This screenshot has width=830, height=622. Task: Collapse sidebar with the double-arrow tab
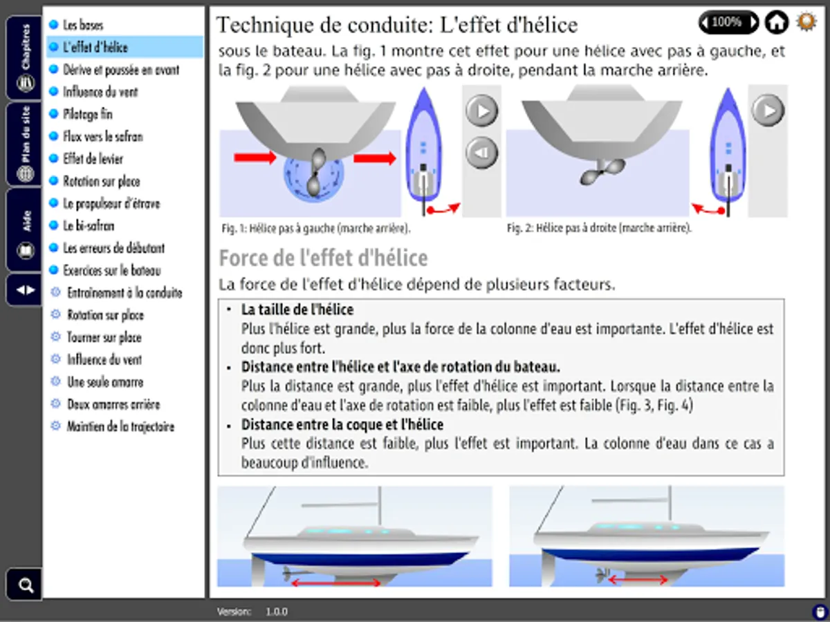[x=25, y=290]
